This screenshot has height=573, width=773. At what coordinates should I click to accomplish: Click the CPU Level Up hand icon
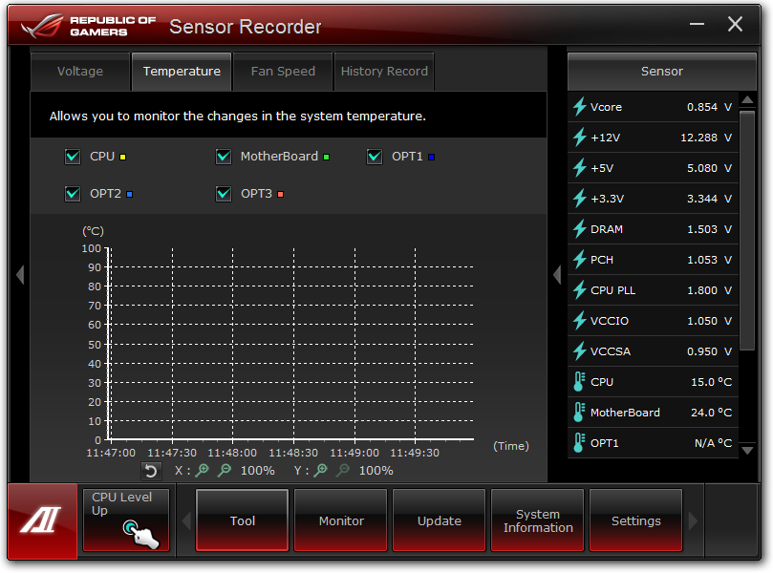141,534
